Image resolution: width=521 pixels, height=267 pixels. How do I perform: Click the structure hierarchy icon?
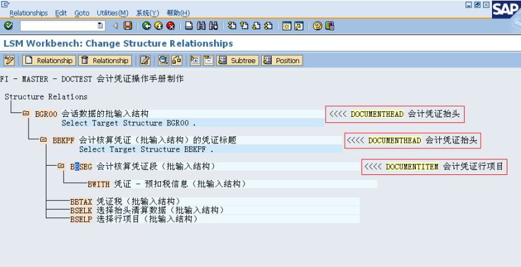177,61
